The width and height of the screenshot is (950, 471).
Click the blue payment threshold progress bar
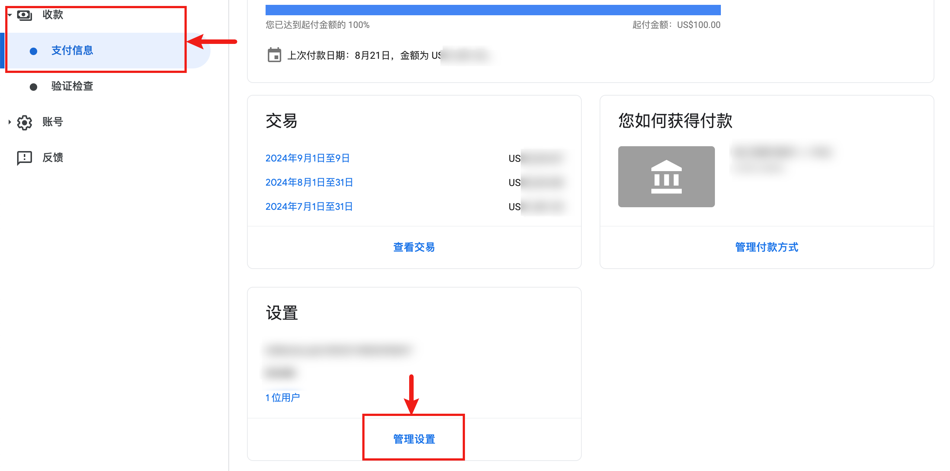(493, 10)
